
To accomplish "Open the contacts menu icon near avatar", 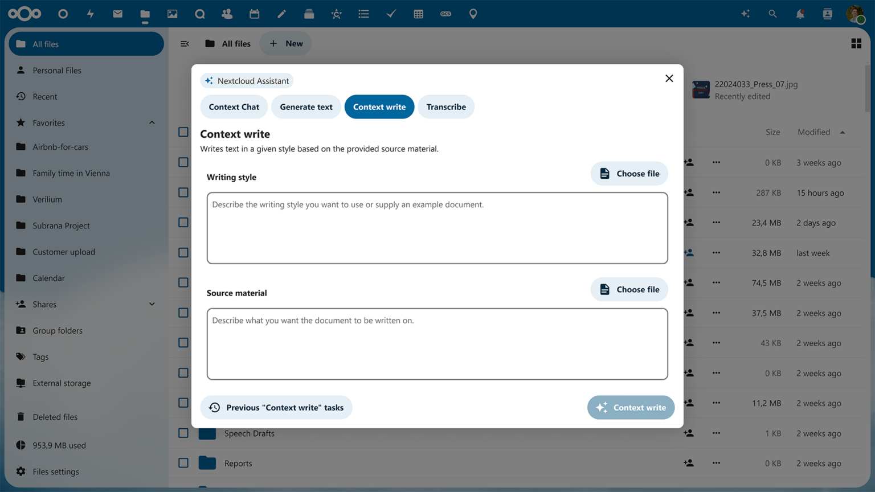I will (827, 14).
